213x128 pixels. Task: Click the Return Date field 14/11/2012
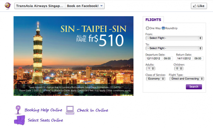coord(184,58)
